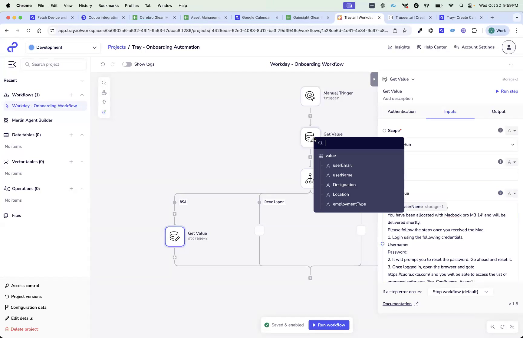Screen dimensions: 523x338
Task: Open the Stop workflow error handling dropdown
Action: [460, 291]
